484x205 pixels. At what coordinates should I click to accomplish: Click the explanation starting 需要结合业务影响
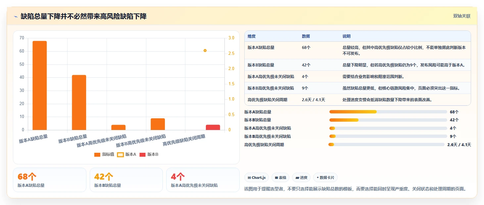[x=374, y=77]
